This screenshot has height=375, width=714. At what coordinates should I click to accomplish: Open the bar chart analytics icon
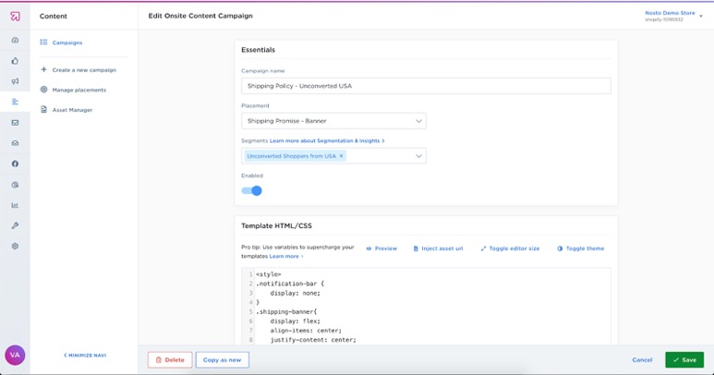(15, 205)
